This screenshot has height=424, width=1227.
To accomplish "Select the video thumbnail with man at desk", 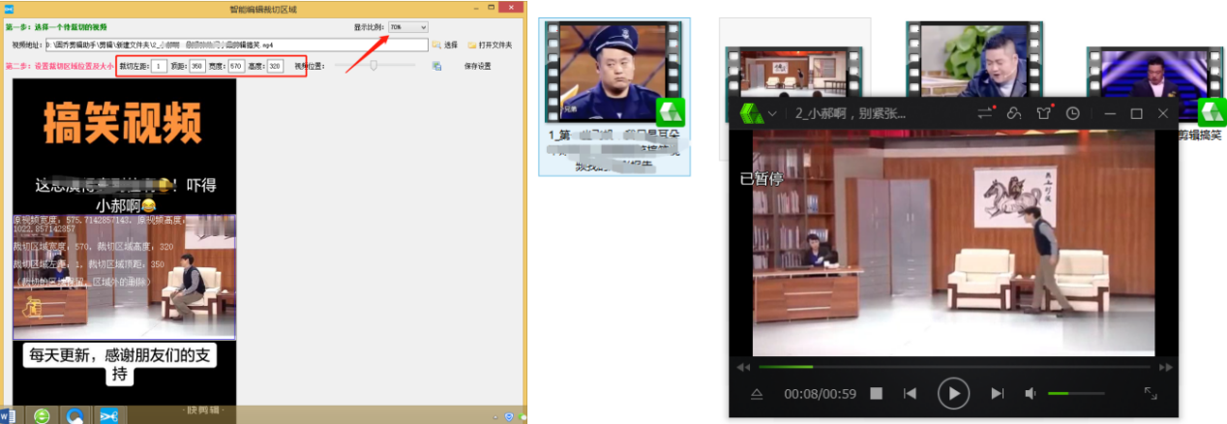I will click(x=974, y=59).
